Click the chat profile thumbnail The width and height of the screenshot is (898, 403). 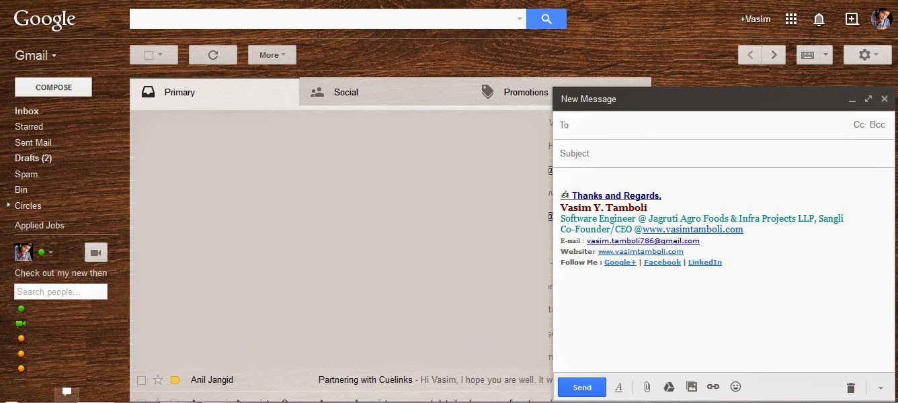click(x=24, y=253)
